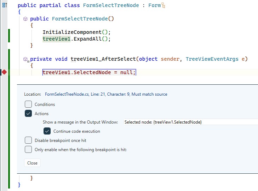Click the FormSelectTreeNode class name declaration
This screenshot has height=191, width=258.
[x=111, y=5]
